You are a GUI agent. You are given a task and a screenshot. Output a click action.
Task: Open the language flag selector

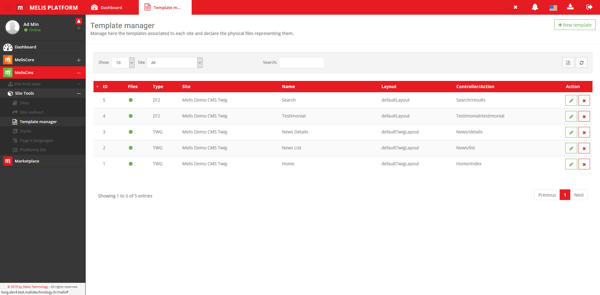553,7
